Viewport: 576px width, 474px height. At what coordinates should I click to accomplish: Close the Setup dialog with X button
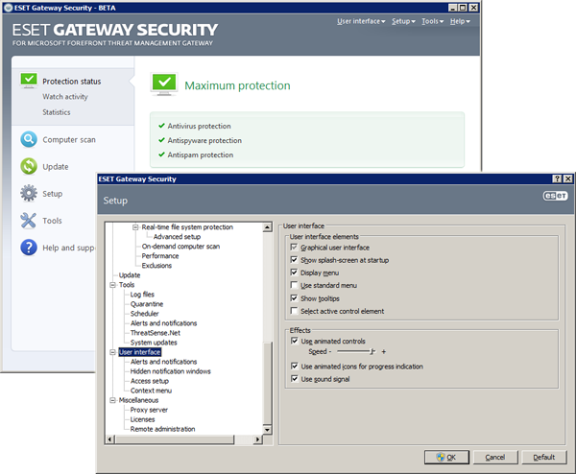568,178
